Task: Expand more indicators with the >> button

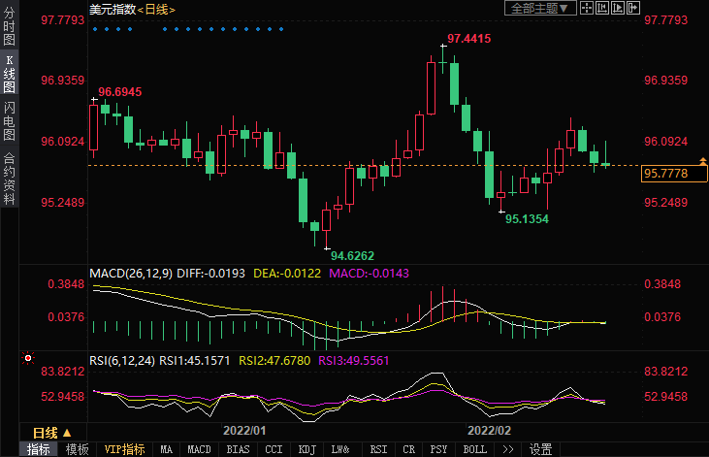Action: [508, 449]
